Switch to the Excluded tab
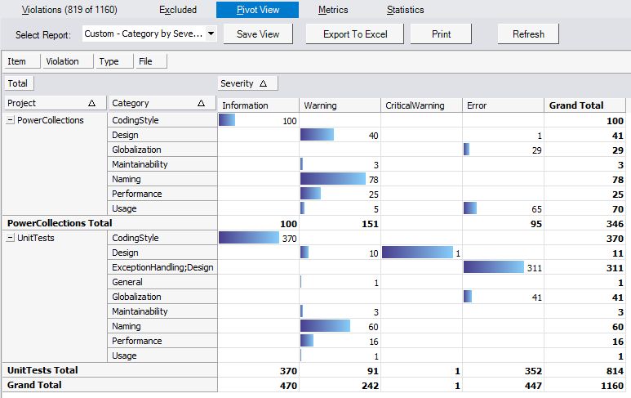The image size is (631, 398). (x=178, y=10)
